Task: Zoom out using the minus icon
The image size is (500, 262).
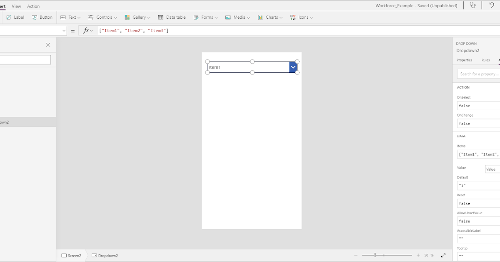Action: (x=356, y=255)
